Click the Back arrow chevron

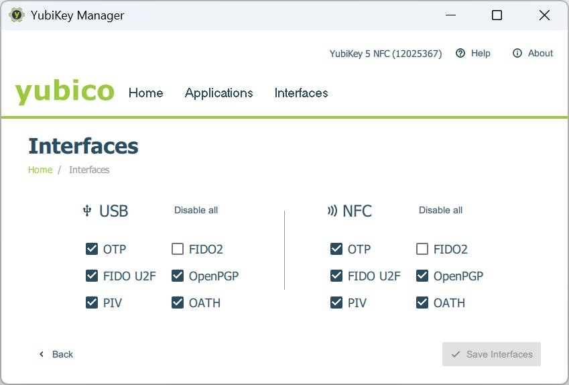coord(42,354)
